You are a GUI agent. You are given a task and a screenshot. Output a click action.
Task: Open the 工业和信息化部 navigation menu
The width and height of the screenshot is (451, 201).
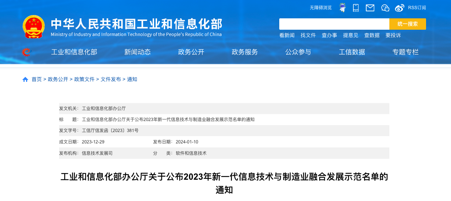pyautogui.click(x=74, y=52)
